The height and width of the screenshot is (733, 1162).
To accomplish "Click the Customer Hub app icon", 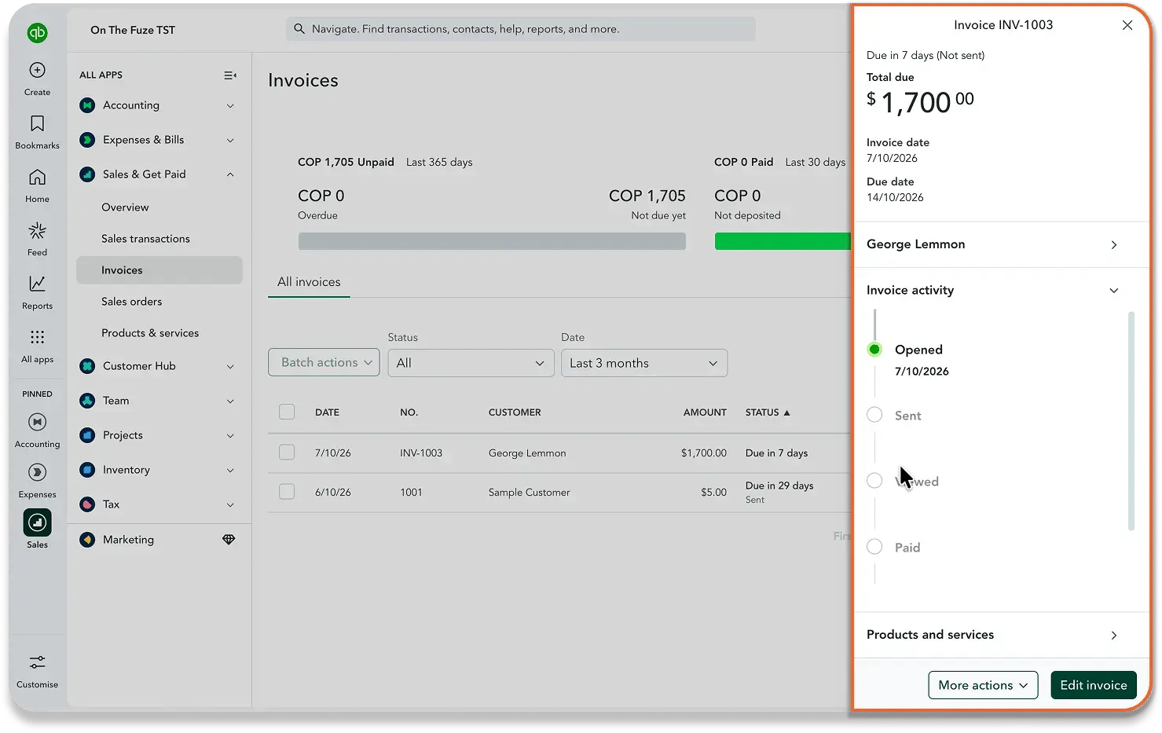I will [x=88, y=366].
